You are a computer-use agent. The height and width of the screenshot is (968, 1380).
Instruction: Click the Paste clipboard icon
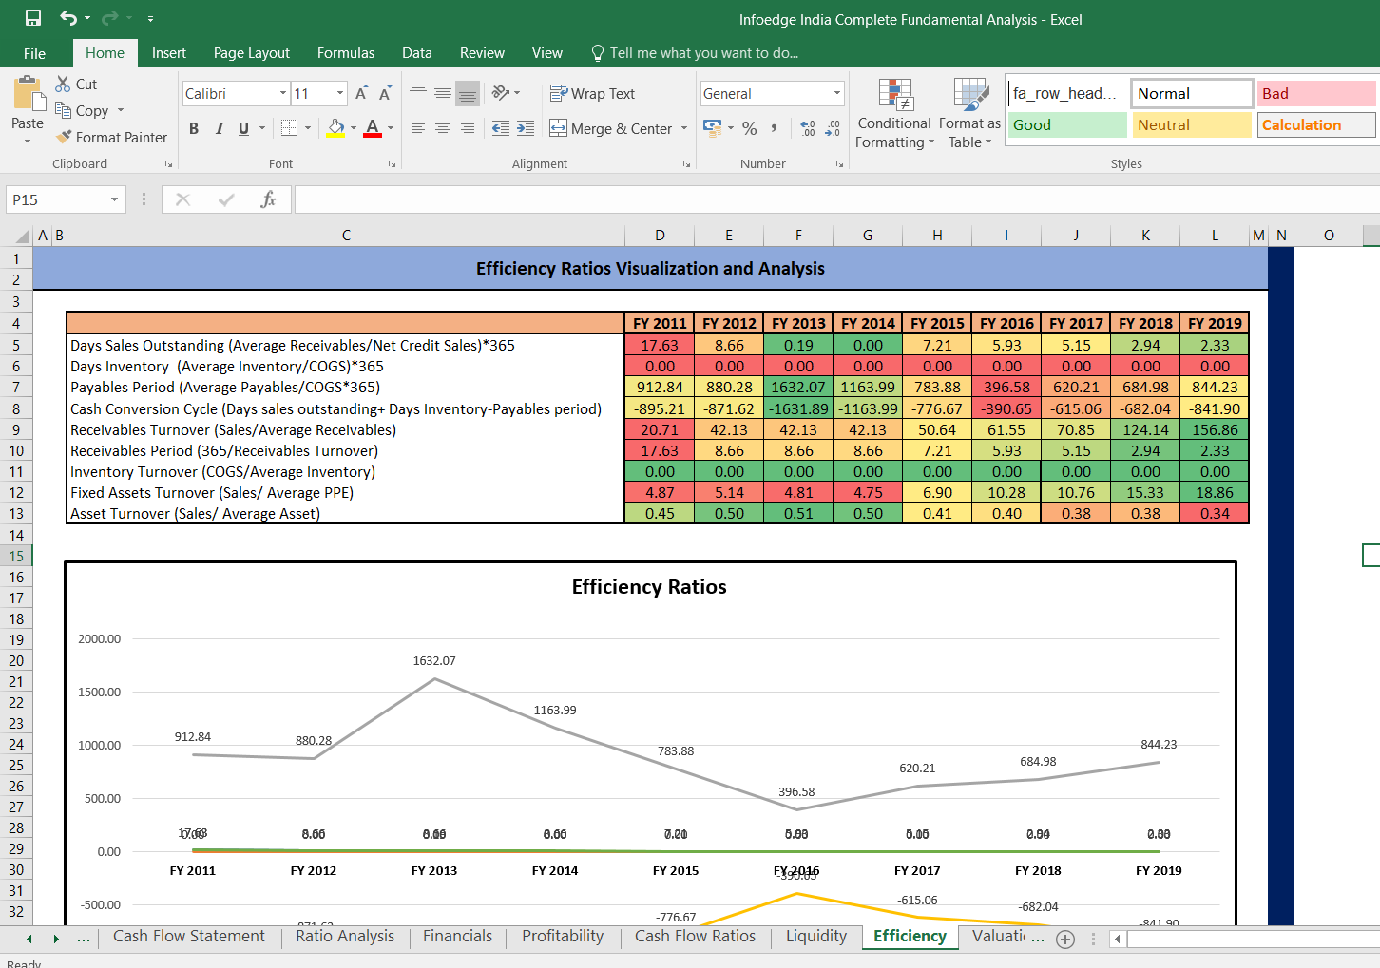(28, 95)
